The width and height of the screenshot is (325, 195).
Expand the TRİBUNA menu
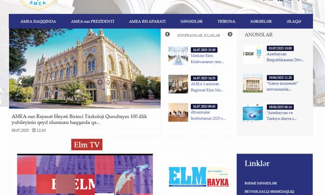226,21
